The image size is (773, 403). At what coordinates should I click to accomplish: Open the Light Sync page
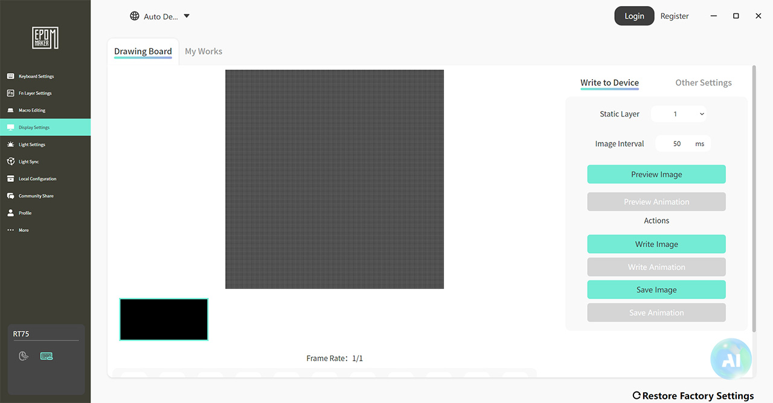(45, 162)
